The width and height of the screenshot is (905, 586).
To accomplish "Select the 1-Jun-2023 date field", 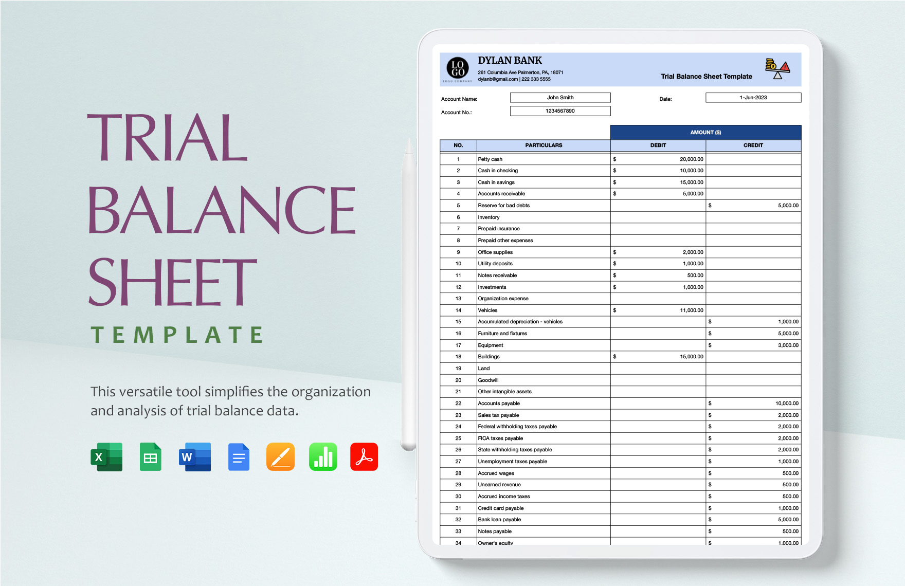I will [752, 97].
